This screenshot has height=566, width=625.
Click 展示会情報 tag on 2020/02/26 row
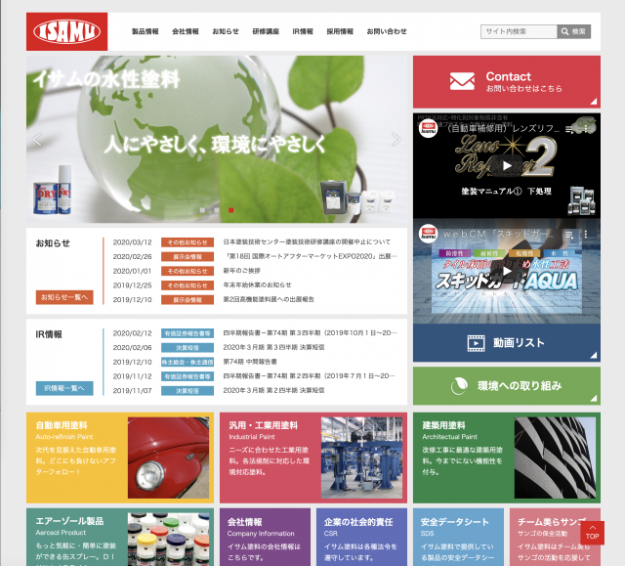[x=187, y=256]
